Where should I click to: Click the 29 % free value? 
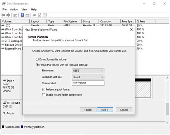point(140,41)
